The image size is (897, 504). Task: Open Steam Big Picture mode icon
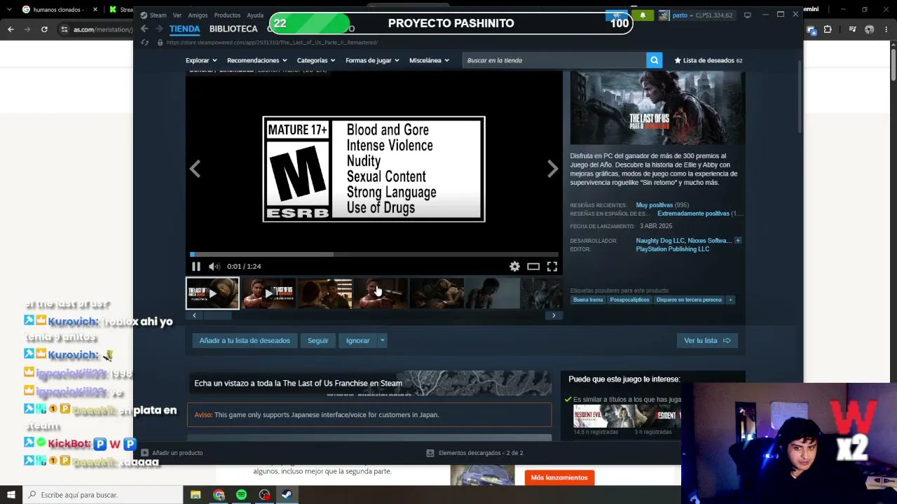tap(748, 15)
